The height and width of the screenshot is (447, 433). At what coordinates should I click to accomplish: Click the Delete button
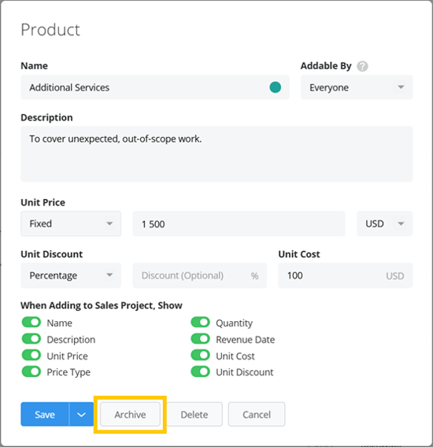coord(194,414)
